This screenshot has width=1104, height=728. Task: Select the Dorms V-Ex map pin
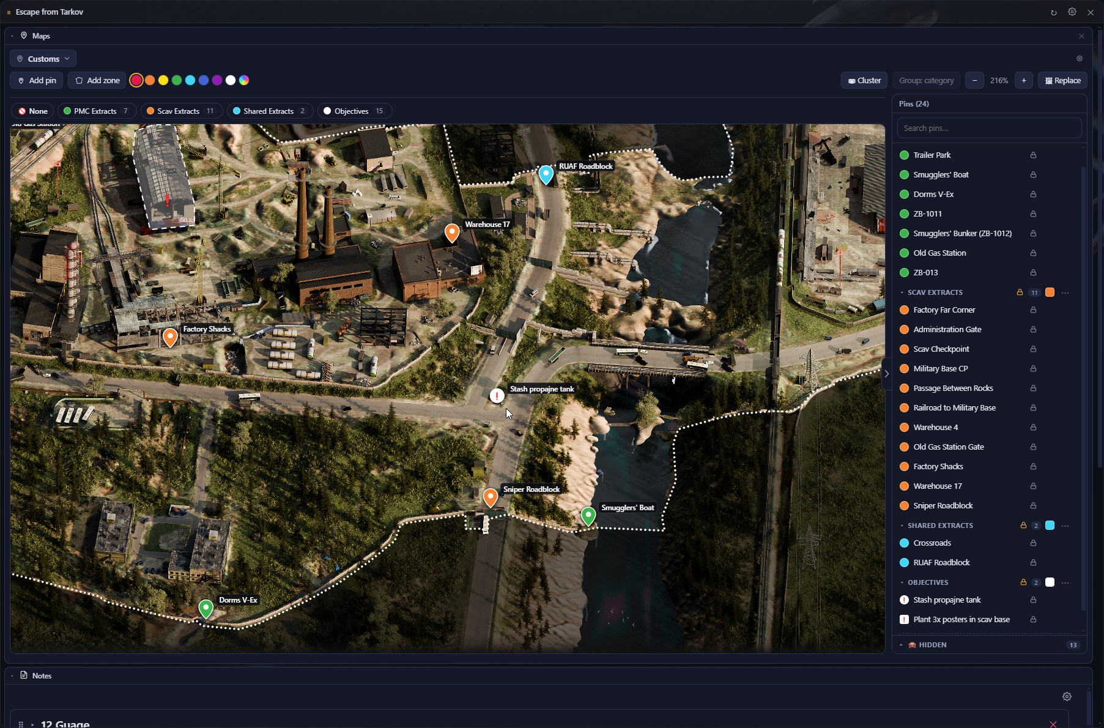coord(206,608)
